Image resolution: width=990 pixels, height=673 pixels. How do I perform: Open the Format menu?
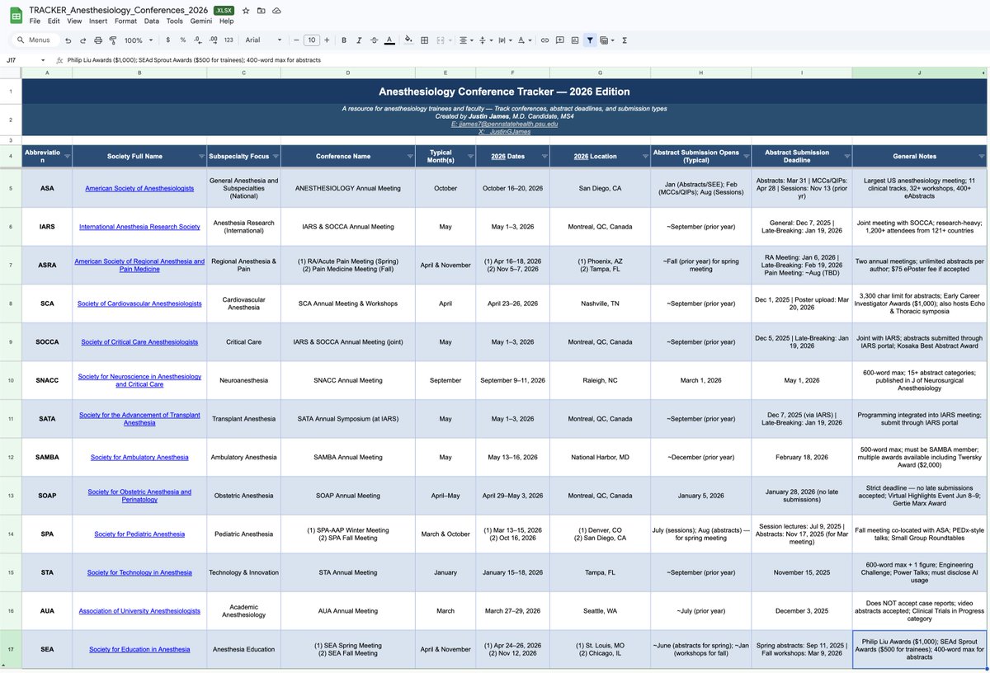(125, 21)
